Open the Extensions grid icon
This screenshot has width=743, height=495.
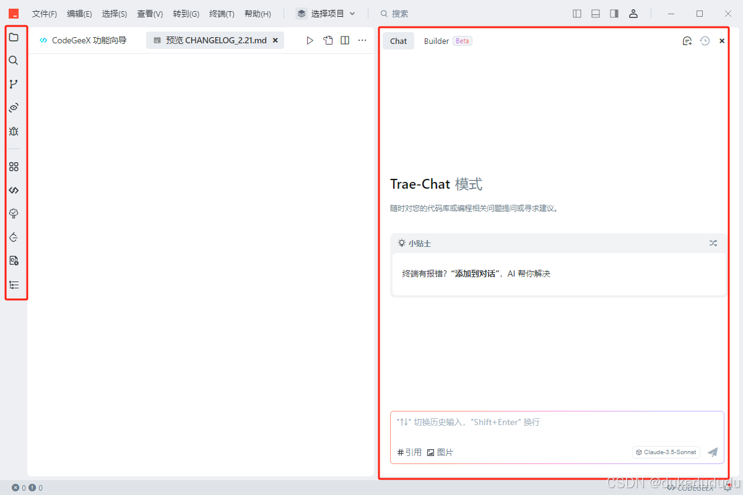[14, 166]
